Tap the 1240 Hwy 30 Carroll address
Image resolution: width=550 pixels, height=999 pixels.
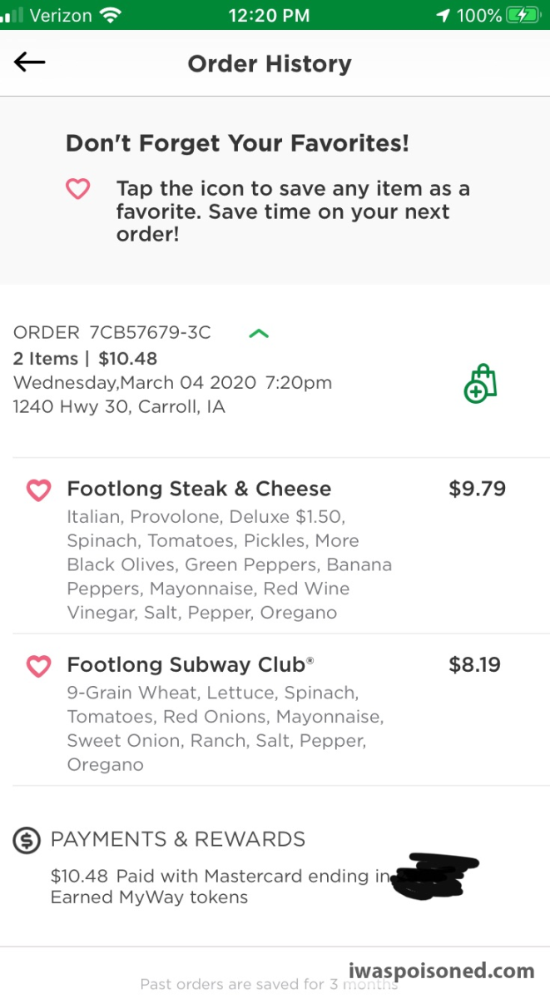click(x=119, y=408)
